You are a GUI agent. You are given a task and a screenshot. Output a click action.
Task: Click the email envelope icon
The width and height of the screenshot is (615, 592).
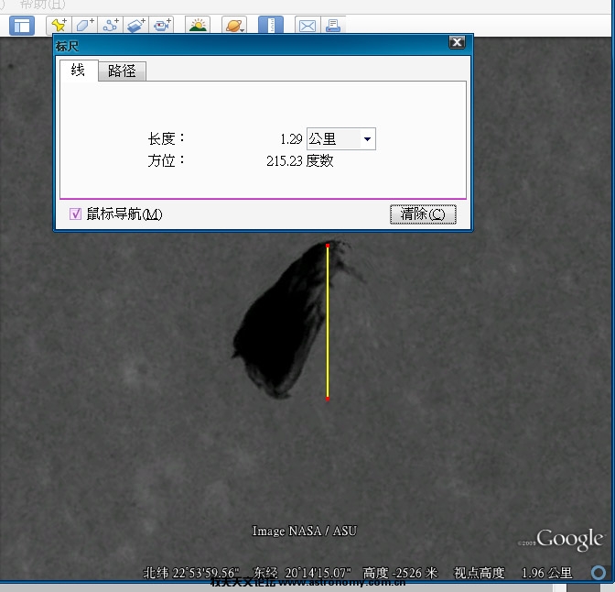point(307,26)
